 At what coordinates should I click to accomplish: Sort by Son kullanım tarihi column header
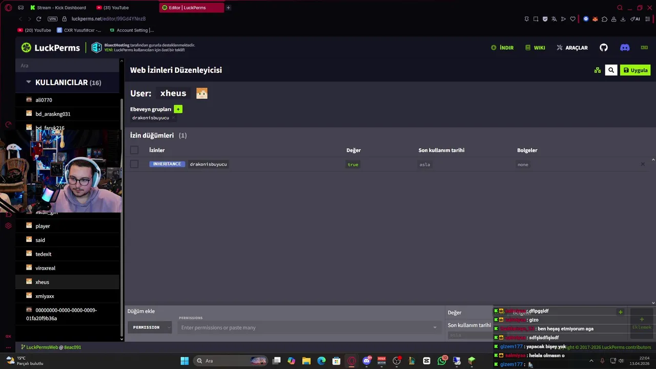click(x=441, y=150)
